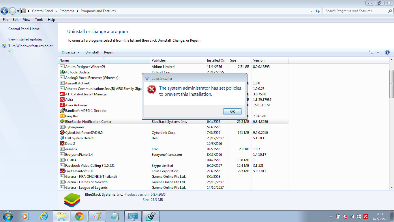Sort list by the Publisher column
This screenshot has height=222, width=394.
click(177, 60)
